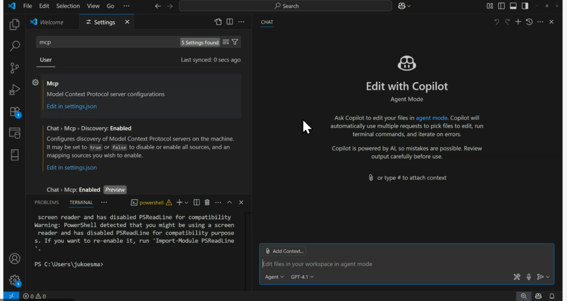Open Copilot icon in title bar
Screen dimensions: 567x301
(x=401, y=6)
